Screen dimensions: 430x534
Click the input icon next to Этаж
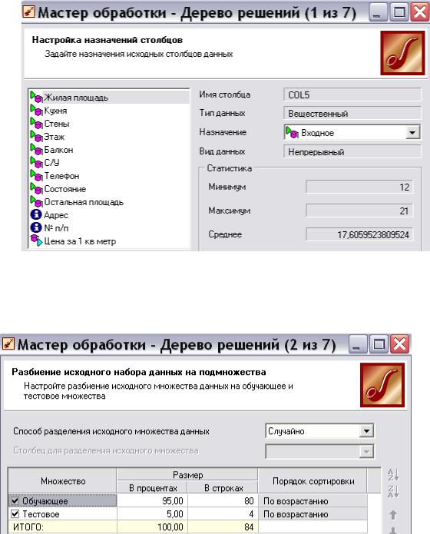(x=36, y=136)
